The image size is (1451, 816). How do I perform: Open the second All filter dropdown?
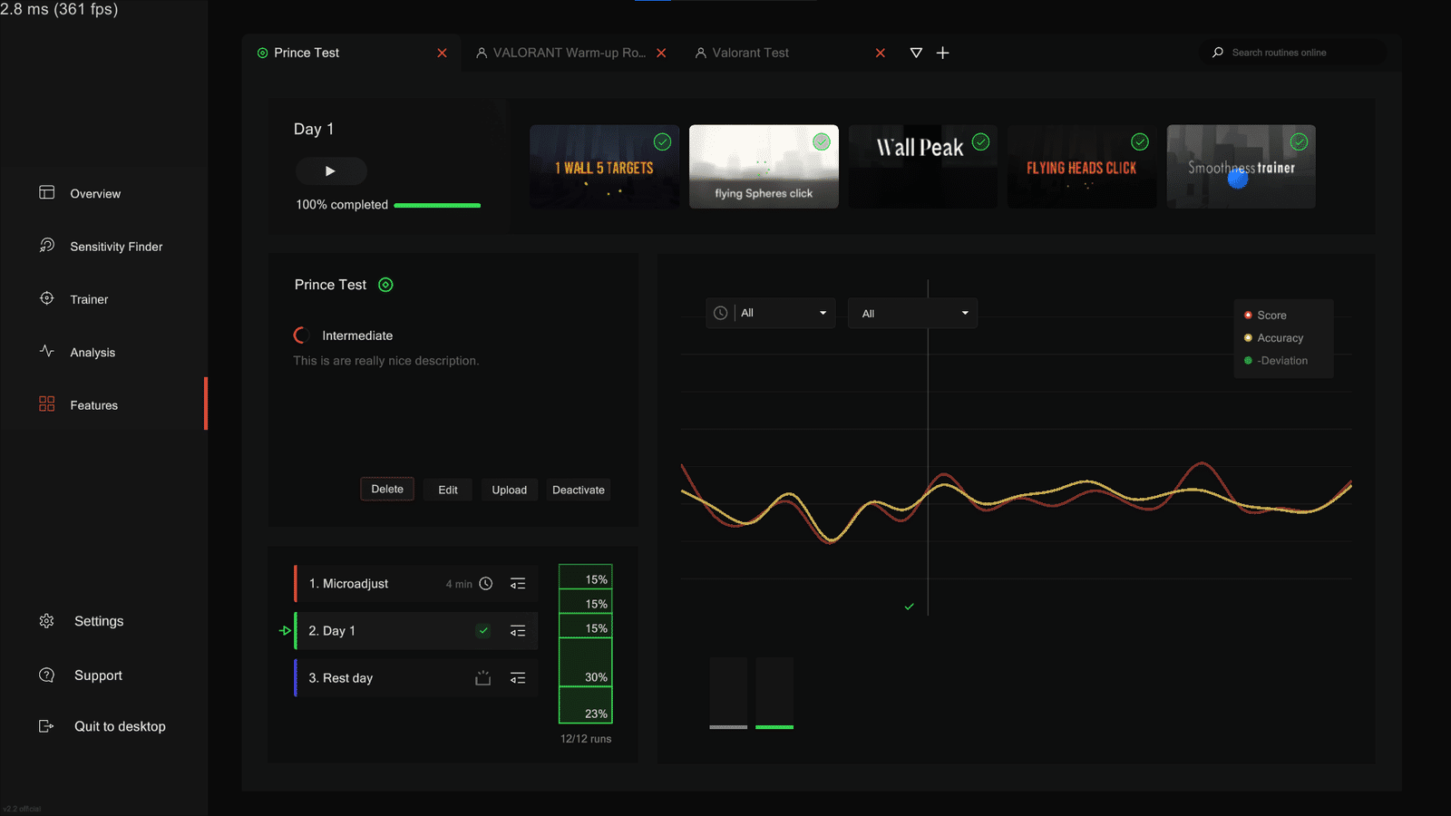point(912,313)
